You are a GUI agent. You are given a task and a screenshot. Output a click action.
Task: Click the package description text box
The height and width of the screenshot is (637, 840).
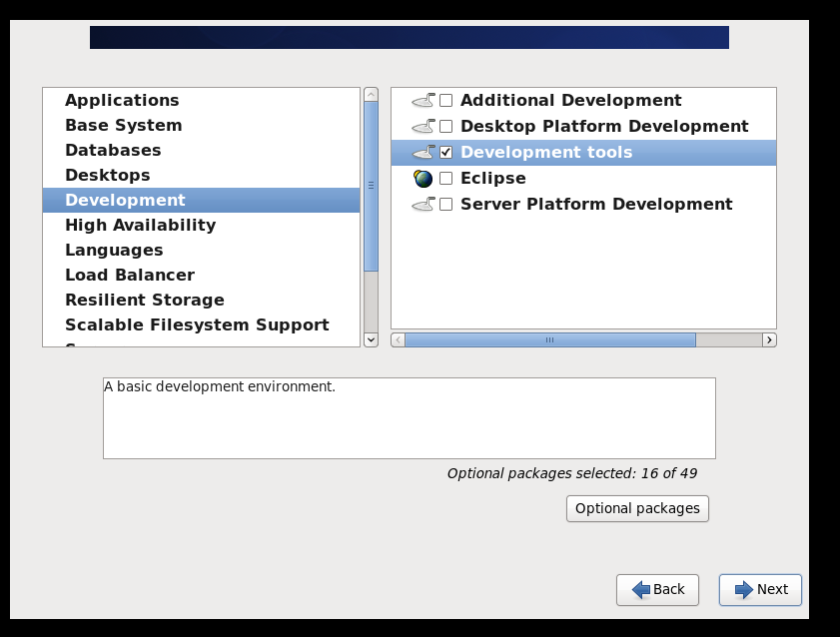[409, 417]
